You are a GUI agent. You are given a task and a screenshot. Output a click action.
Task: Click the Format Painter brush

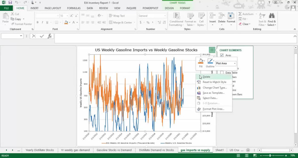(13, 24)
